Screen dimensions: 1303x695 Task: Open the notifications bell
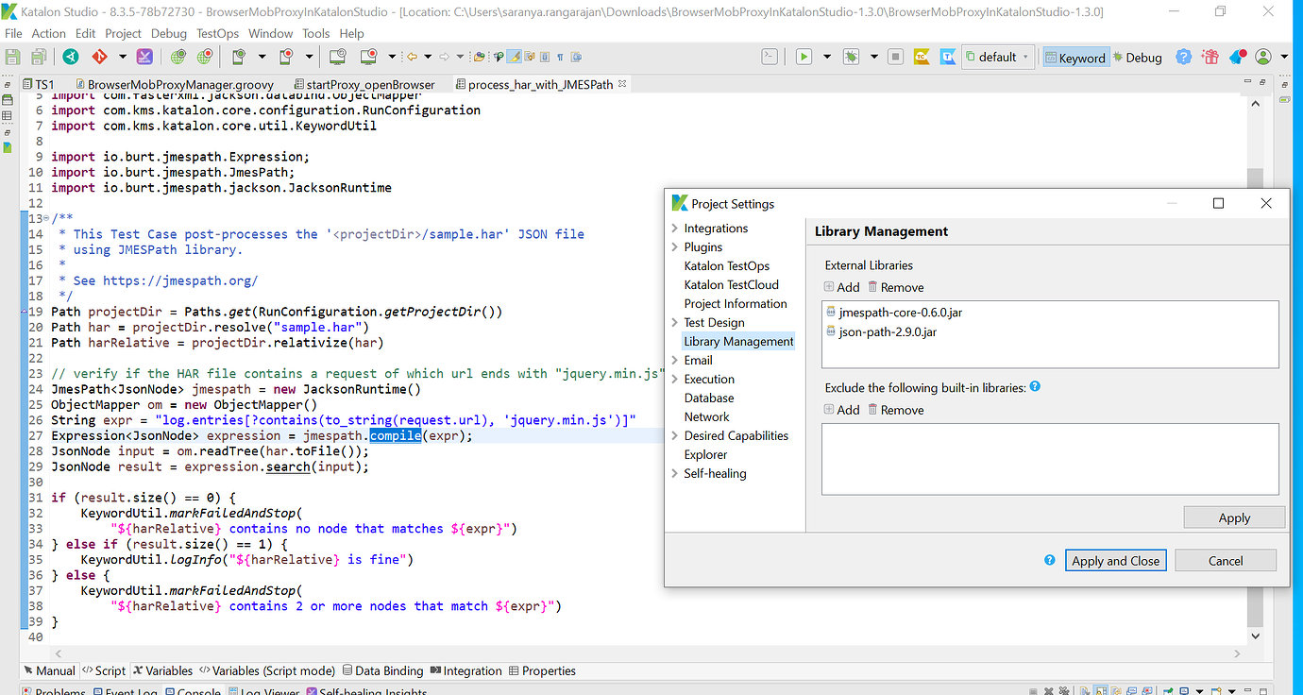pos(1236,57)
